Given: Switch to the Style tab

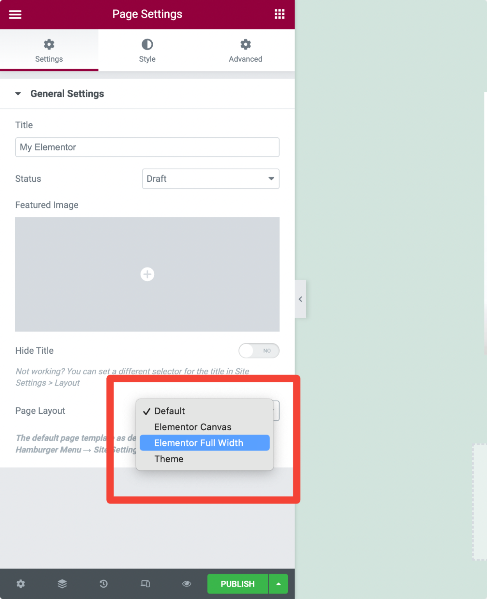Looking at the screenshot, I should pyautogui.click(x=147, y=50).
